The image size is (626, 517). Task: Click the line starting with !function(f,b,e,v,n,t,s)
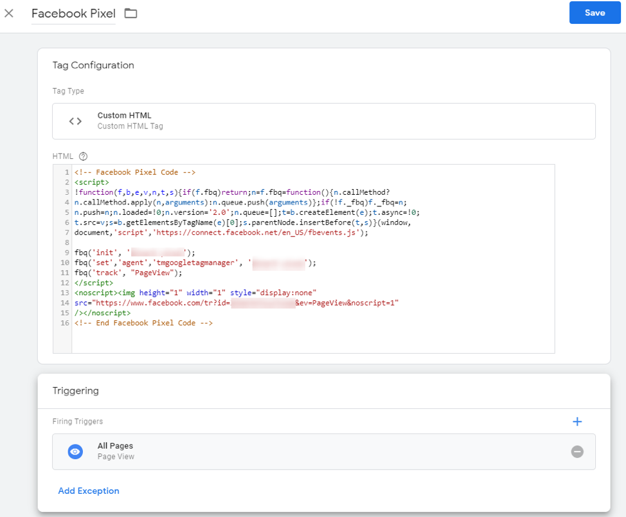pos(232,192)
